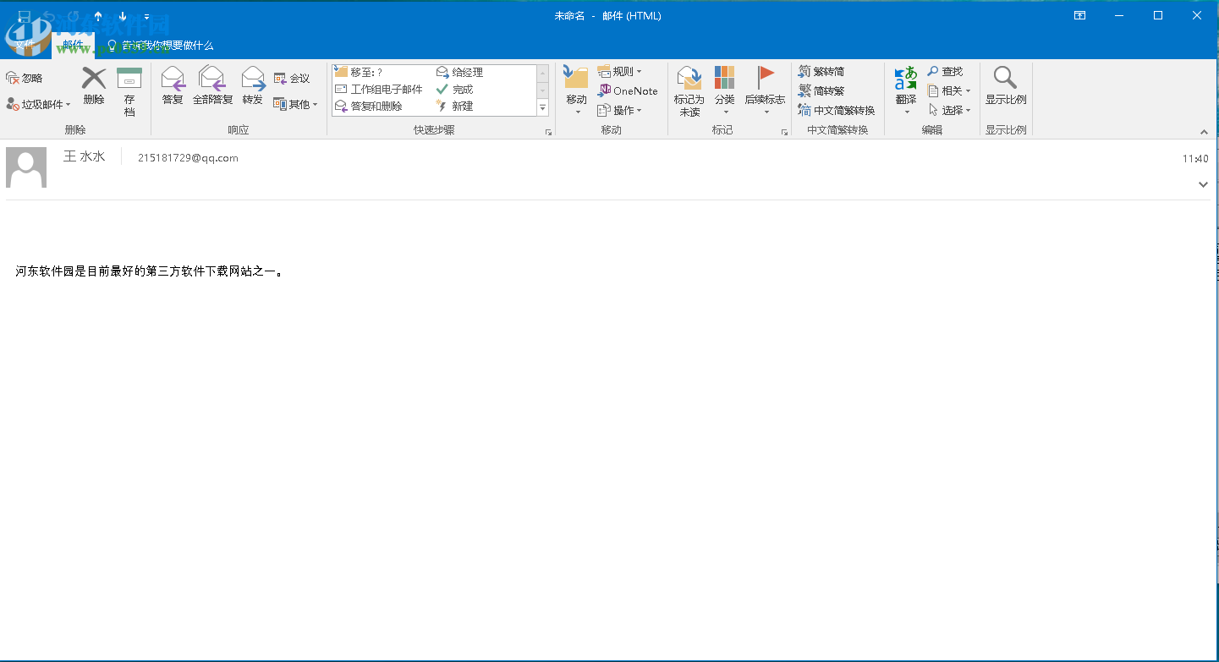Click the Reply All (全部答复) icon
The image size is (1219, 662).
(x=212, y=86)
